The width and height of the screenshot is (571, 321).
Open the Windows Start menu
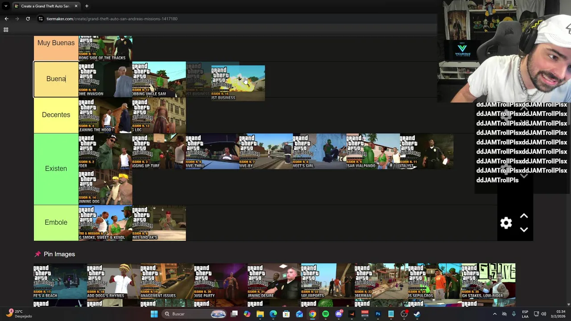coord(154,314)
